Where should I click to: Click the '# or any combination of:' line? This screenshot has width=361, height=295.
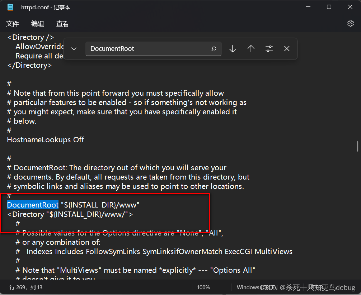tap(58, 242)
